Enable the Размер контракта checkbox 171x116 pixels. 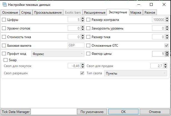(x=88, y=20)
